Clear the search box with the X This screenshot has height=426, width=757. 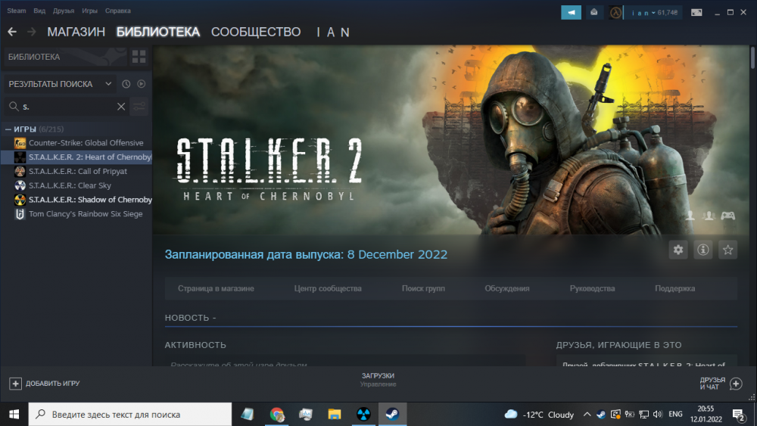(121, 107)
